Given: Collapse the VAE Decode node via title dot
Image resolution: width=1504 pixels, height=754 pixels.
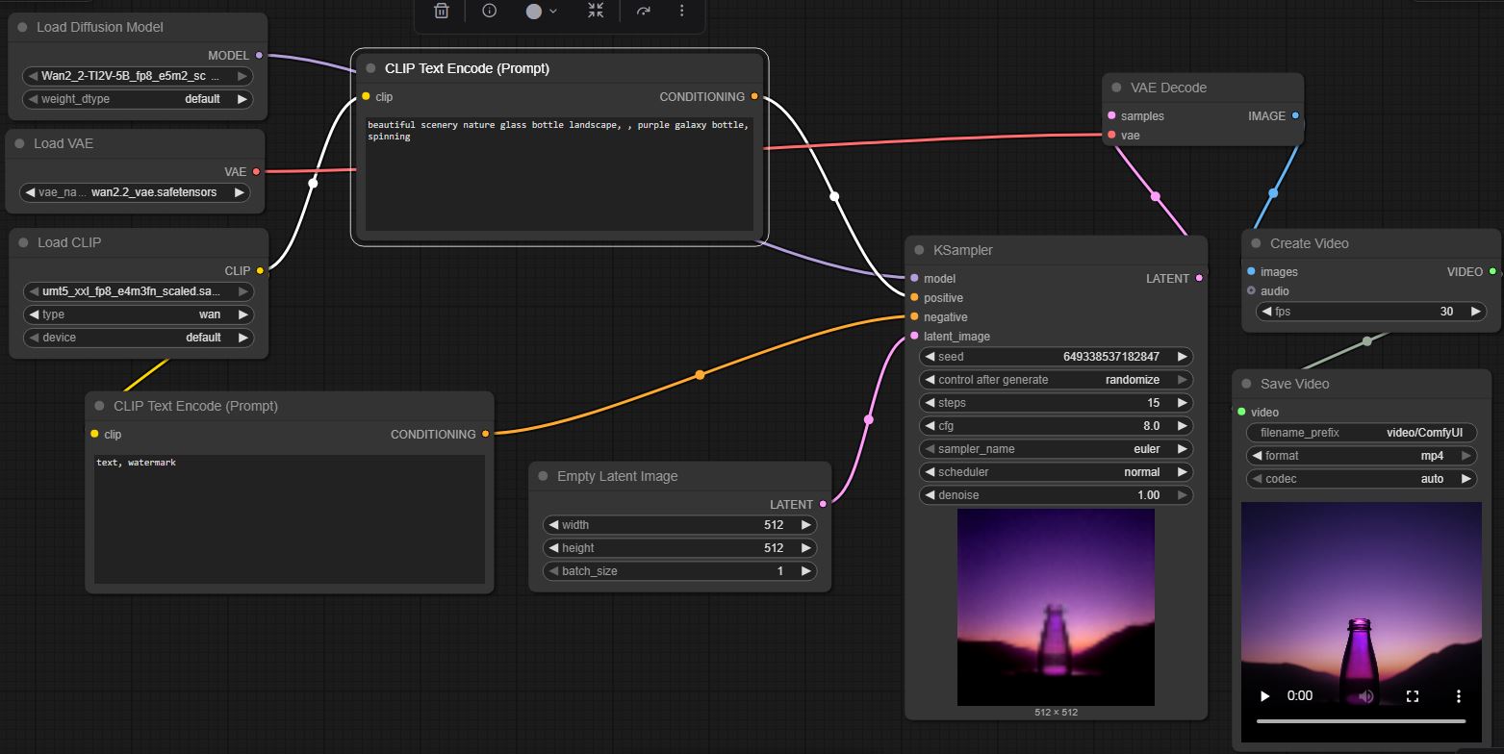Looking at the screenshot, I should click(1116, 88).
